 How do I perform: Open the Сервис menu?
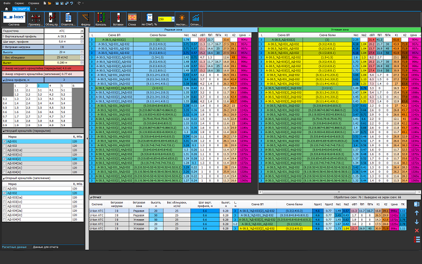tap(18, 2)
